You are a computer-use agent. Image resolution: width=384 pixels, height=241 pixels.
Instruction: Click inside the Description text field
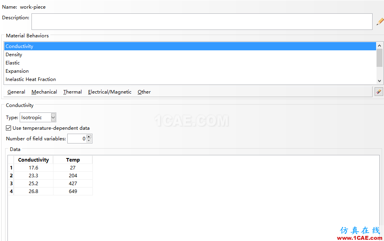[202, 22]
